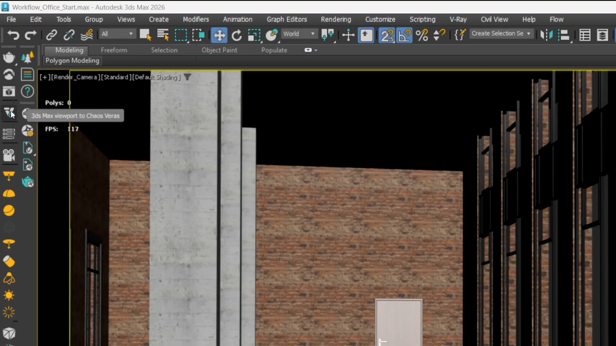Open Select by Name list icon
This screenshot has width=616, height=346.
tap(163, 35)
